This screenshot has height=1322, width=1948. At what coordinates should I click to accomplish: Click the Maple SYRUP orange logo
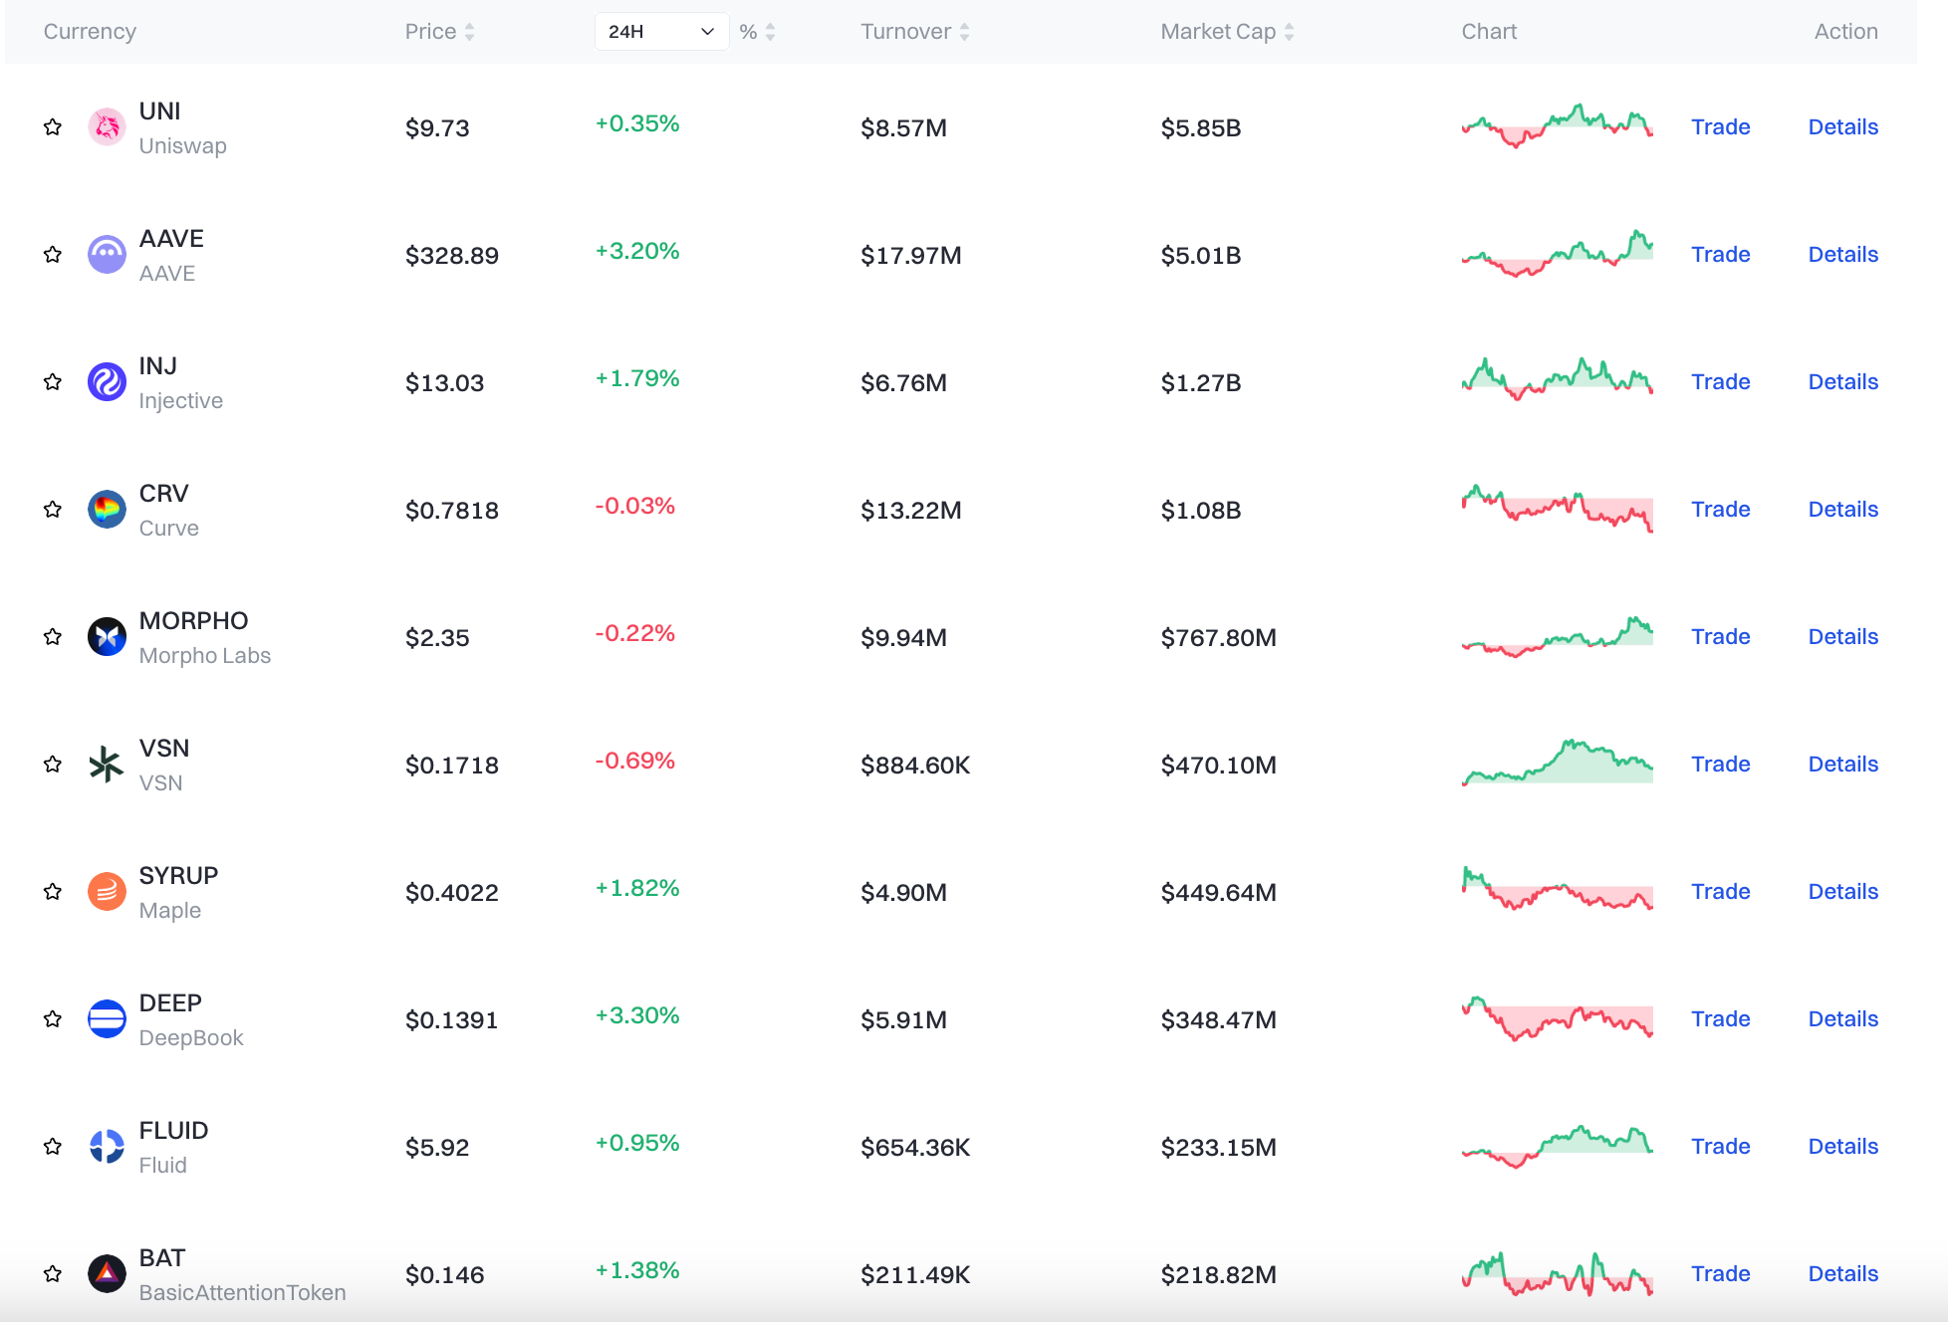(107, 892)
